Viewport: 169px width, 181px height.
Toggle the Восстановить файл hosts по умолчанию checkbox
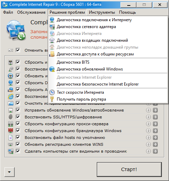[x=18, y=137]
